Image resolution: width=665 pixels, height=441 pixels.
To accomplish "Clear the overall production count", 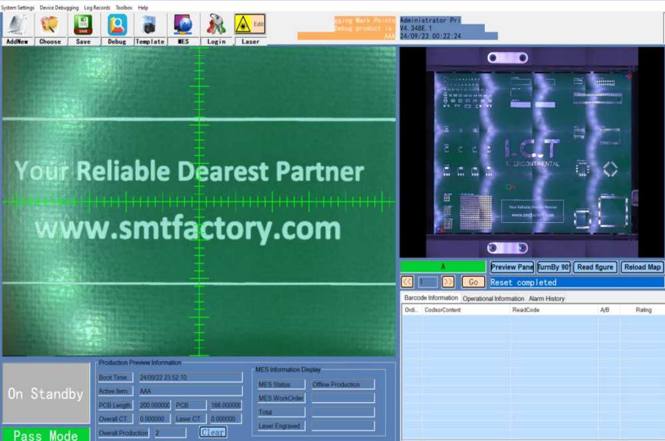I will (x=213, y=432).
